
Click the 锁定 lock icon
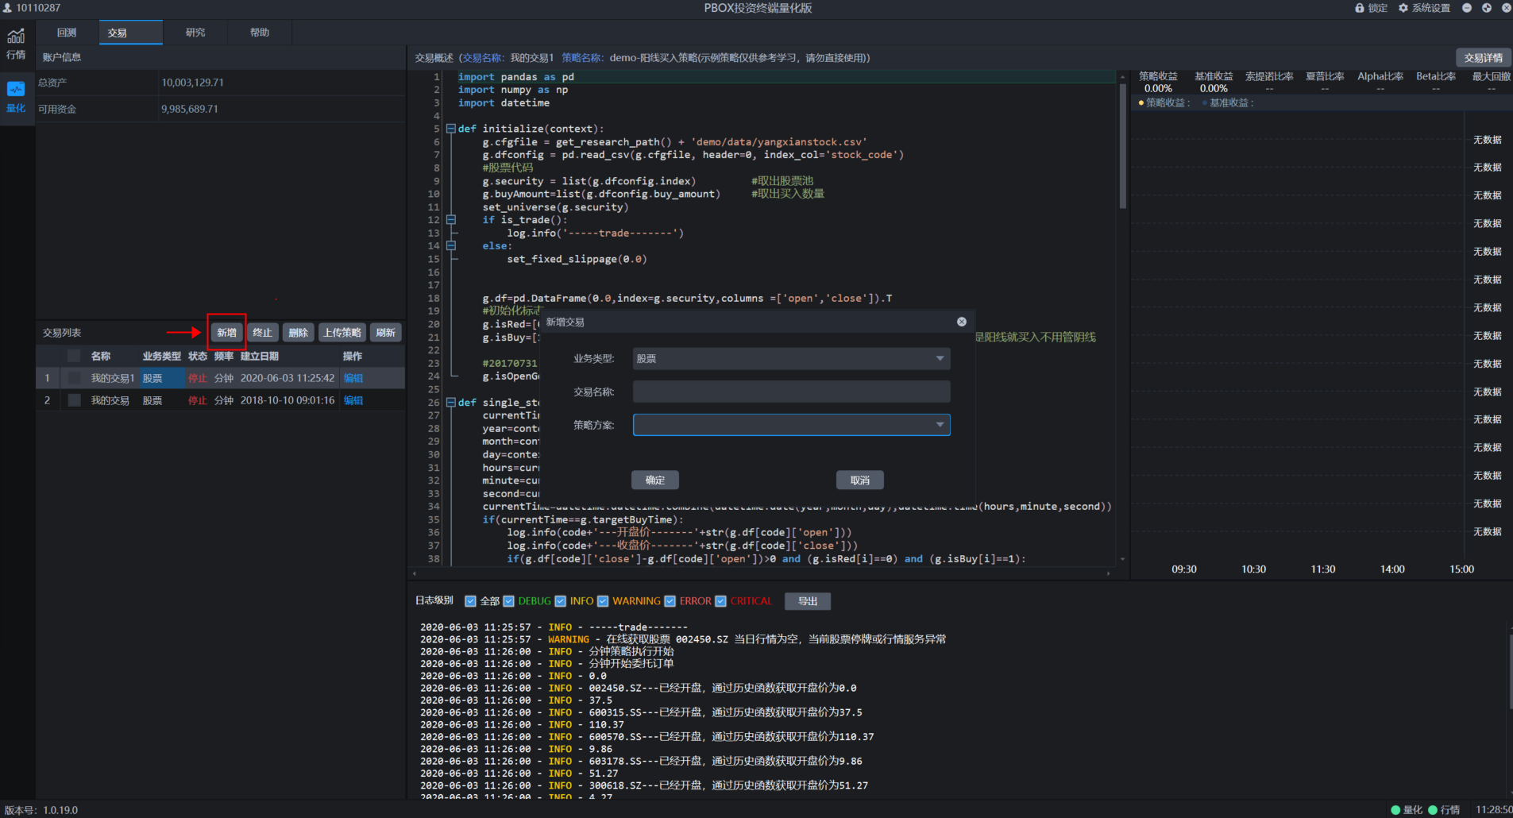(x=1360, y=8)
